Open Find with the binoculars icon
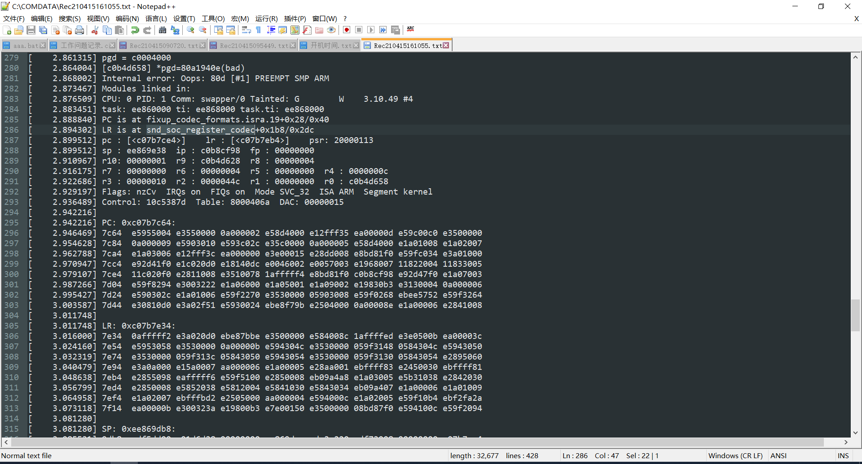The height and width of the screenshot is (464, 862). pyautogui.click(x=162, y=30)
